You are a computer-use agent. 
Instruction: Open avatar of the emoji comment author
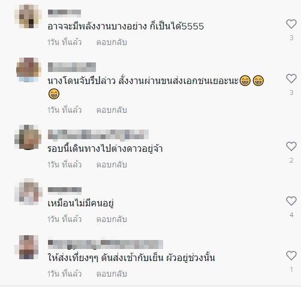coord(29,70)
